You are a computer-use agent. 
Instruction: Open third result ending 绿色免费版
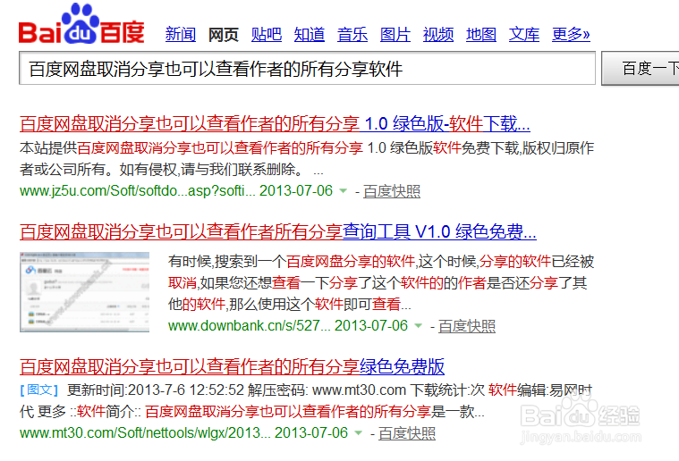click(x=232, y=366)
